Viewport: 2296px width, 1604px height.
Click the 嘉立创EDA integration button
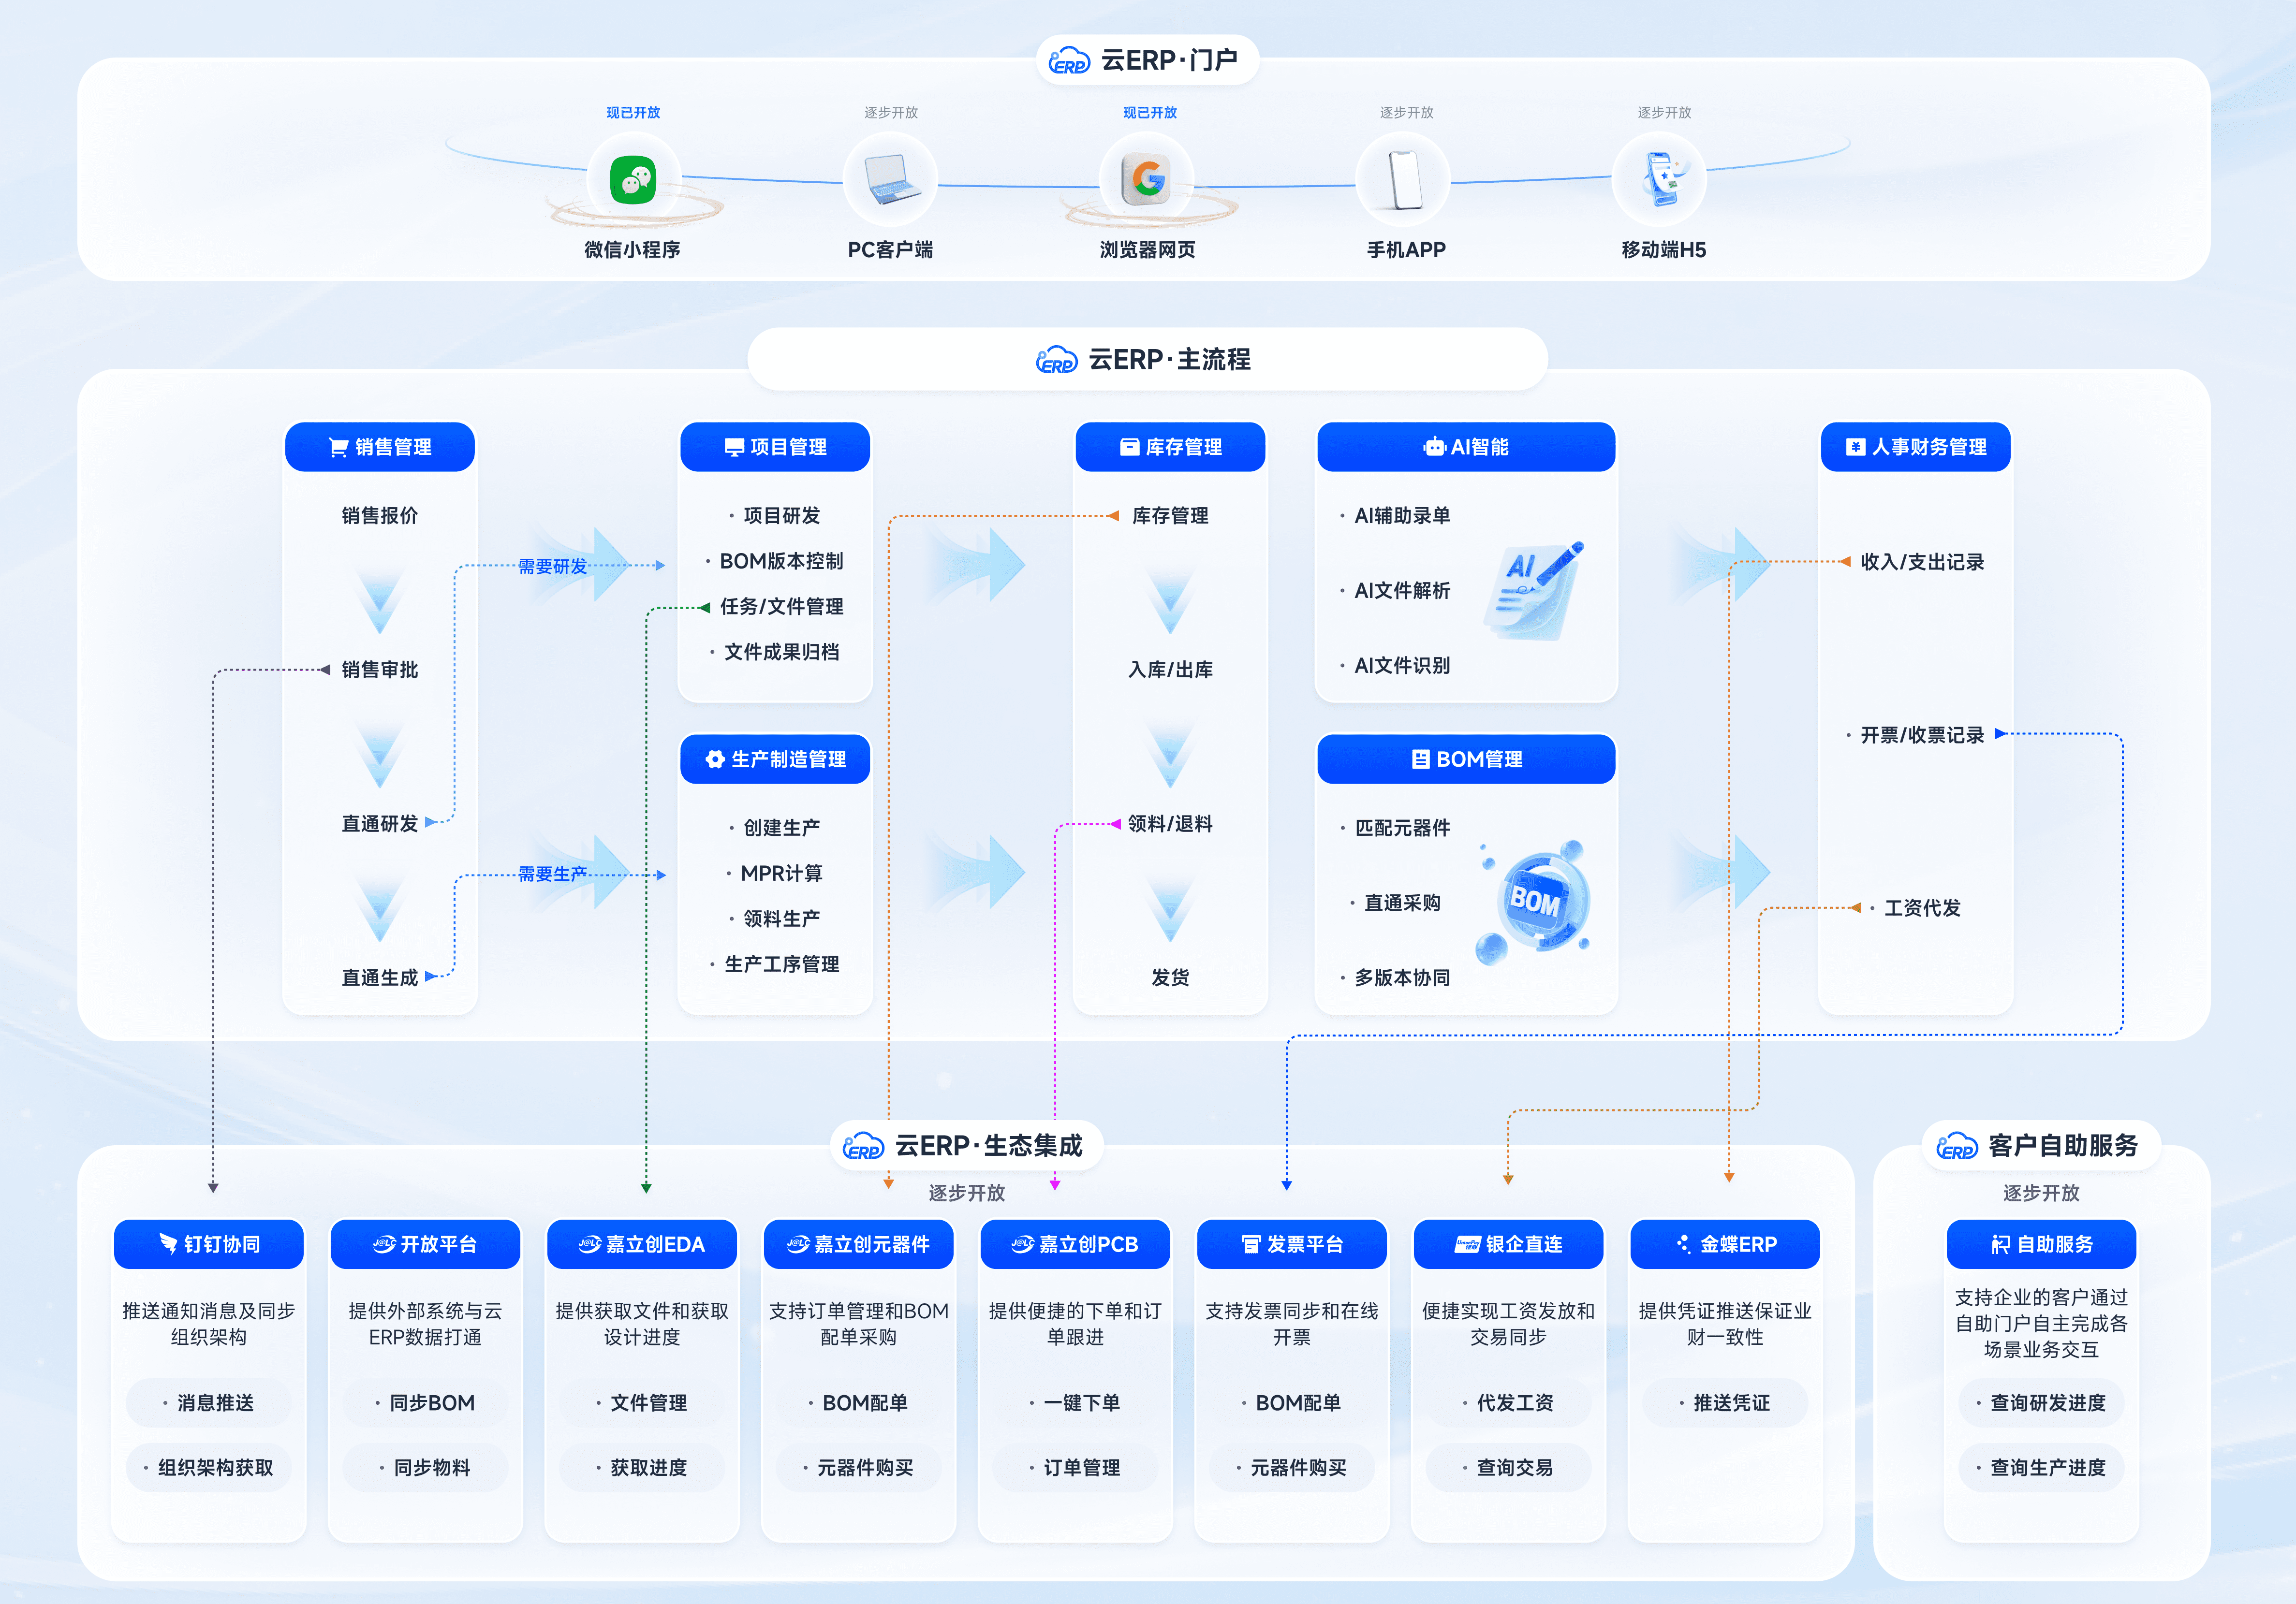tap(642, 1244)
